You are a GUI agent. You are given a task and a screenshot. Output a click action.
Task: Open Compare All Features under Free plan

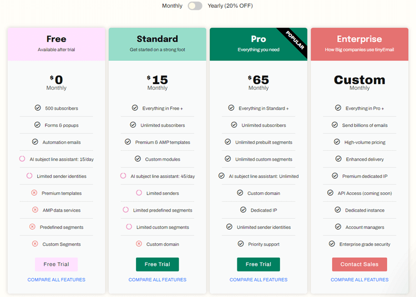pos(56,279)
